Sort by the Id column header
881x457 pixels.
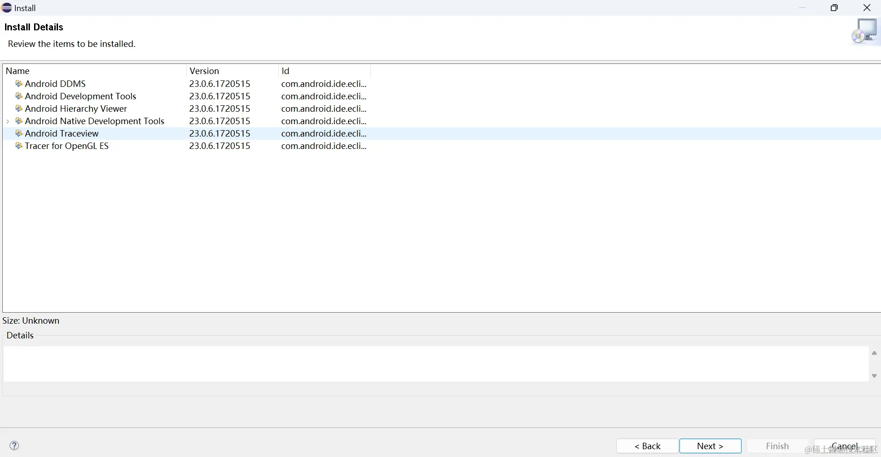325,71
